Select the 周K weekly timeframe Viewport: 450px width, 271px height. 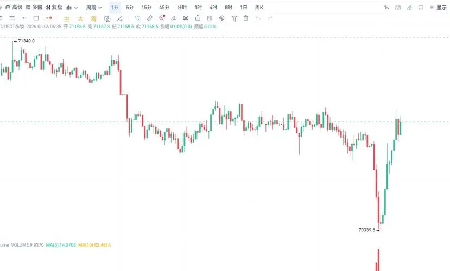tap(259, 8)
